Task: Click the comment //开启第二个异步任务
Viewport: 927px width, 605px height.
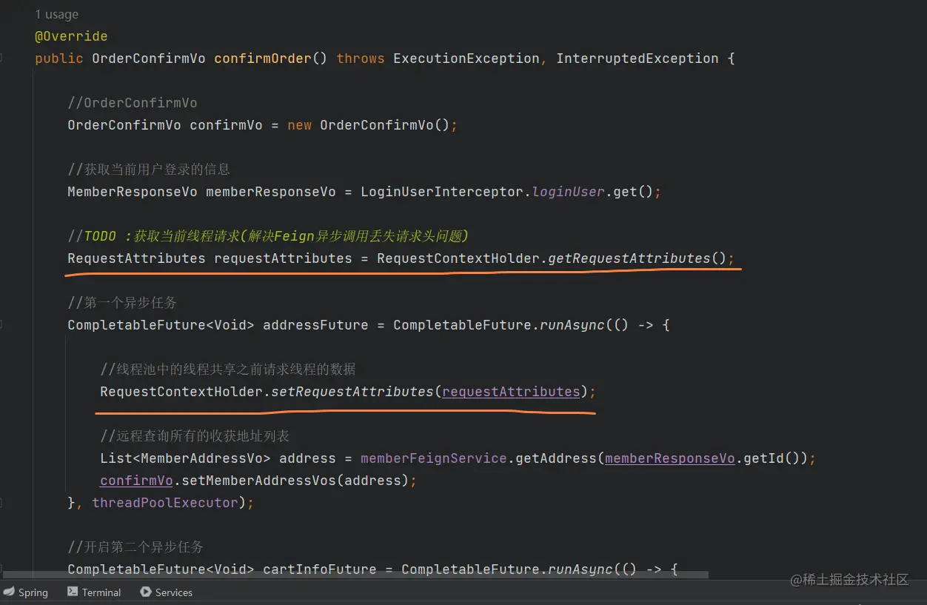Action: point(135,547)
